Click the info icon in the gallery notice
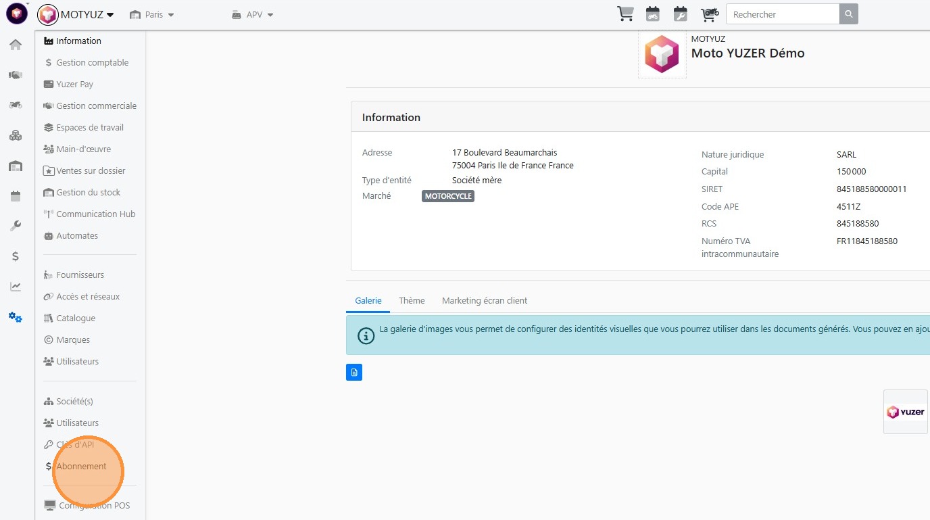Screen dimensions: 930x520 [366, 335]
